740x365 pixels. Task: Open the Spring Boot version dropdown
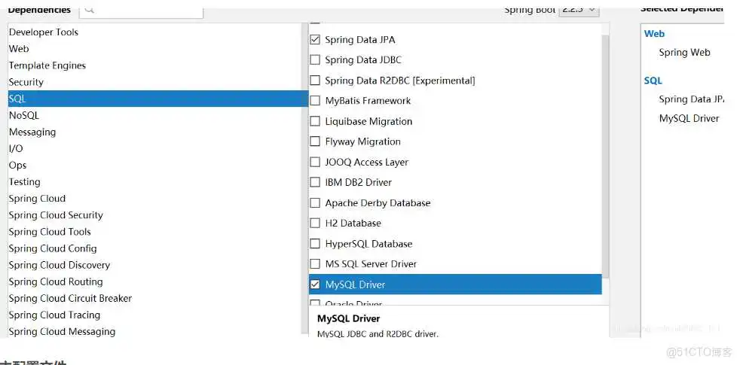tap(579, 10)
